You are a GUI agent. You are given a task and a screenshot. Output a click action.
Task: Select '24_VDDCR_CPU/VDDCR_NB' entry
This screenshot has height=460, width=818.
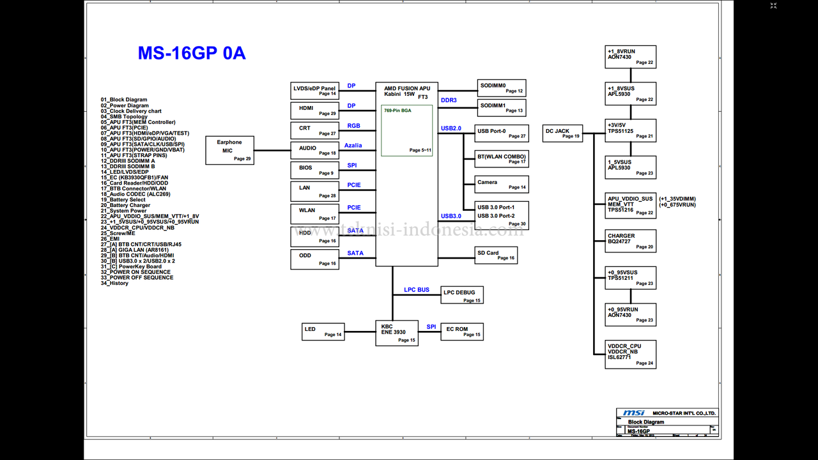pos(137,227)
